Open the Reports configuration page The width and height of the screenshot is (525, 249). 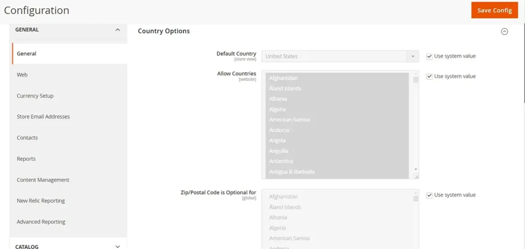click(26, 159)
